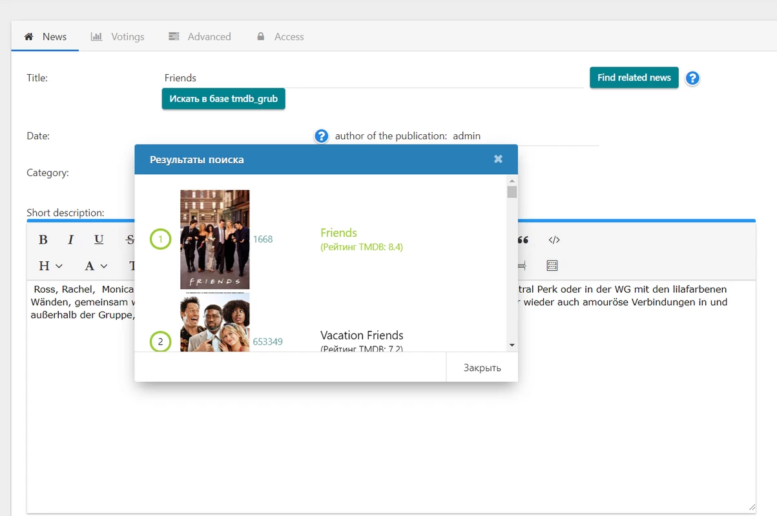Focus the Title input field
Image resolution: width=777 pixels, height=516 pixels.
(x=373, y=78)
